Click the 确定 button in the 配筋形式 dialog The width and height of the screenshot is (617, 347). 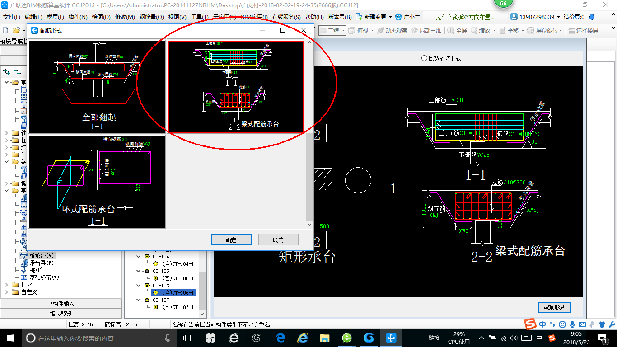click(x=231, y=240)
